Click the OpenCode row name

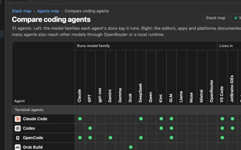point(33,138)
